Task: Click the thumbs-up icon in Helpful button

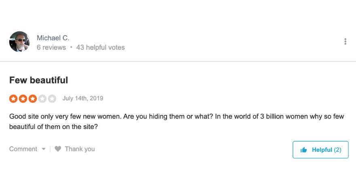Action: pos(304,150)
